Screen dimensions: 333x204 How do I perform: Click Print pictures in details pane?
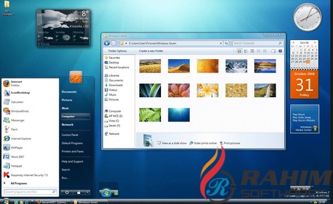click(230, 143)
